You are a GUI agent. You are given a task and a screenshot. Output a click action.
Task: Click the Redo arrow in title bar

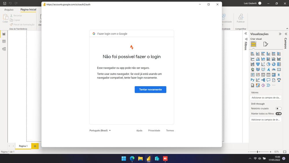click(16, 3)
